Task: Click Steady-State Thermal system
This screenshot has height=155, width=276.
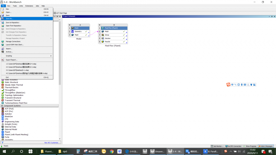Action: (14, 85)
